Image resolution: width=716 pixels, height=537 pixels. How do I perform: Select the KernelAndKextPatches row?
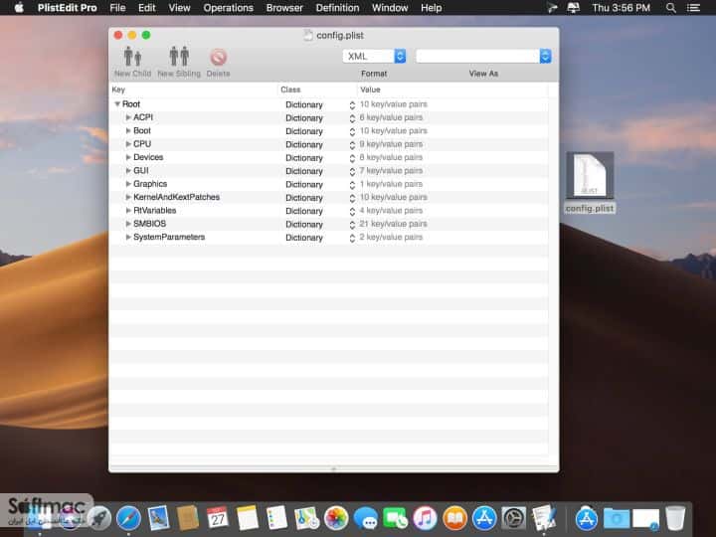[x=329, y=197]
